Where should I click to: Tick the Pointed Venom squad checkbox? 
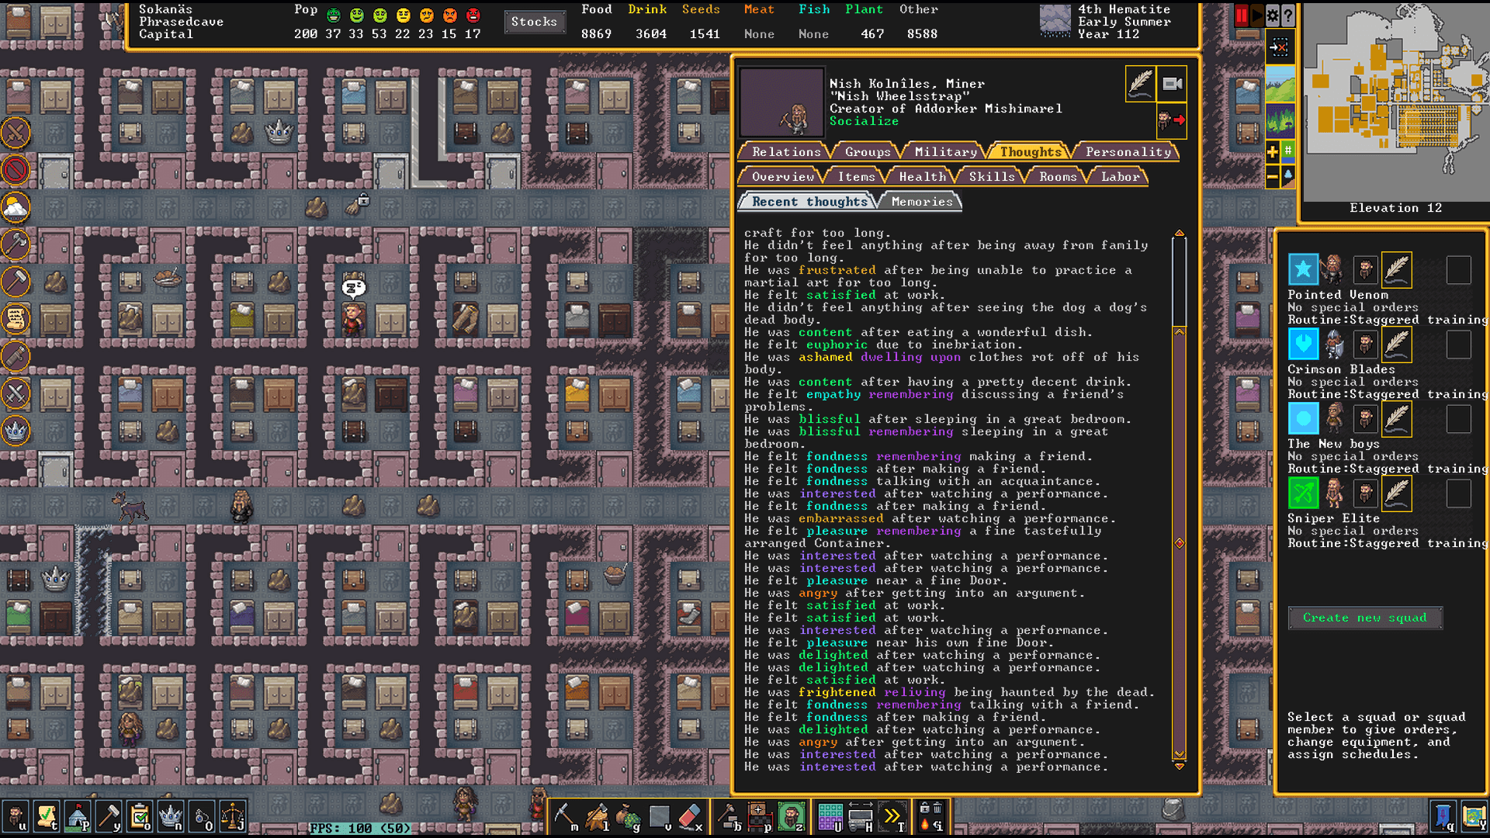pyautogui.click(x=1458, y=270)
